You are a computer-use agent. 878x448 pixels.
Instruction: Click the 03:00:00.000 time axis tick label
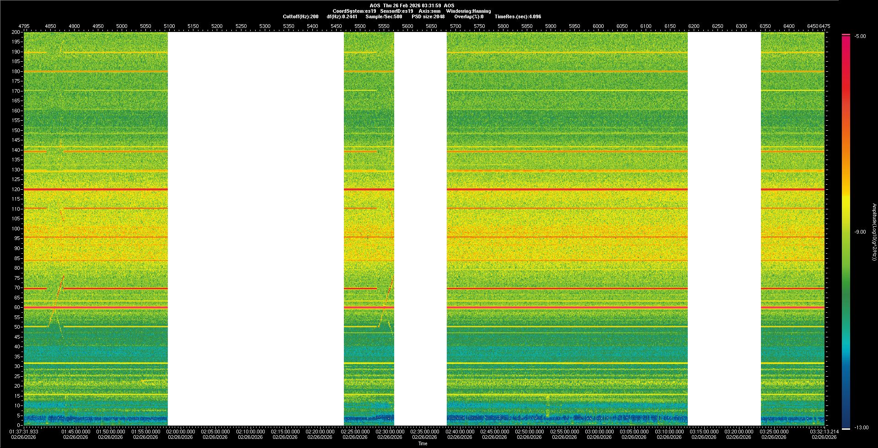click(x=599, y=432)
